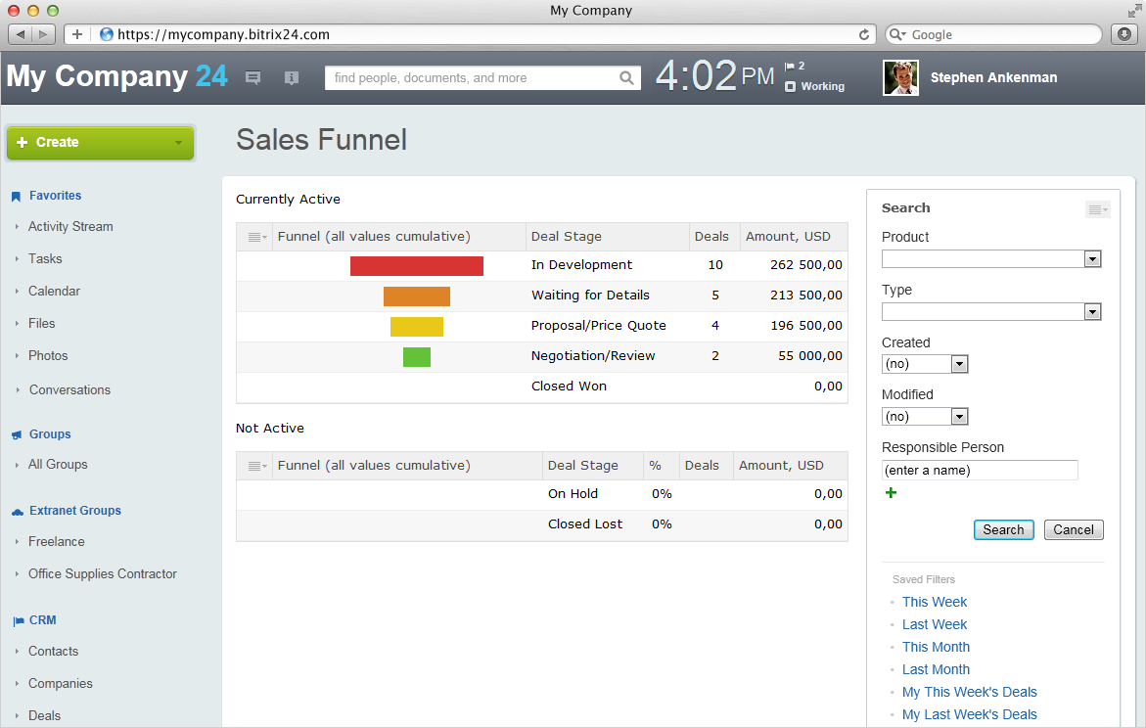
Task: Apply My This Week's Deals filter
Action: tap(969, 692)
